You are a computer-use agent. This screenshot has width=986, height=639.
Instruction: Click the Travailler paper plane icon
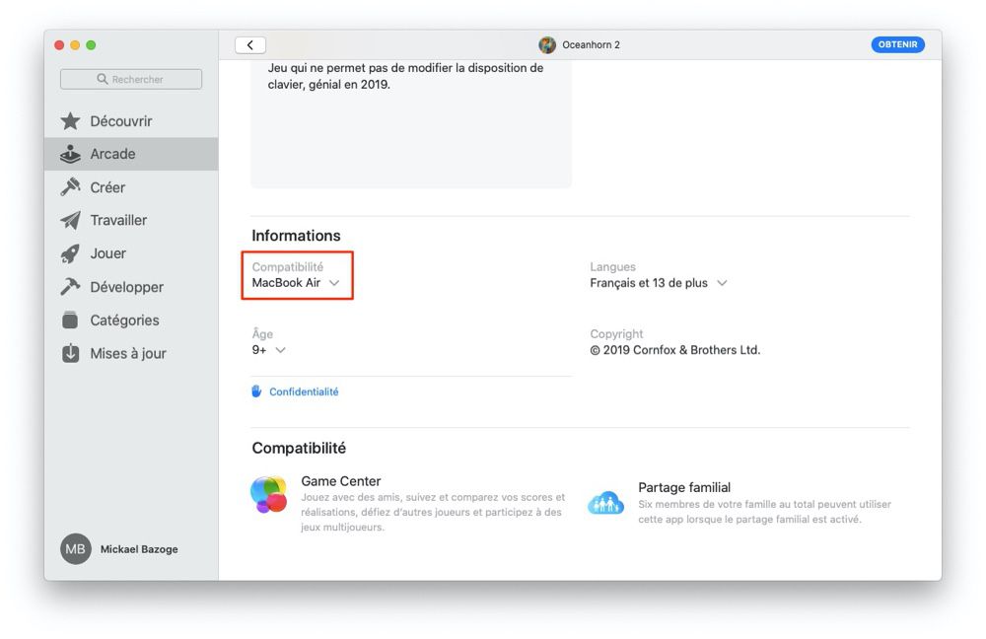[x=70, y=220]
